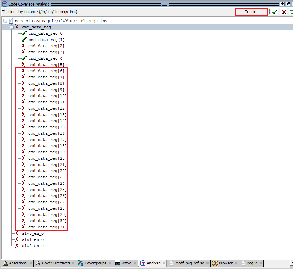Click the red X mark next to slv0_en_o
The height and width of the screenshot is (269, 293).
click(x=16, y=233)
